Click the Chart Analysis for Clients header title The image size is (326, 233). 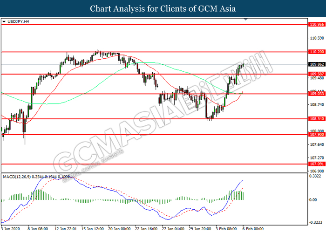click(x=163, y=8)
